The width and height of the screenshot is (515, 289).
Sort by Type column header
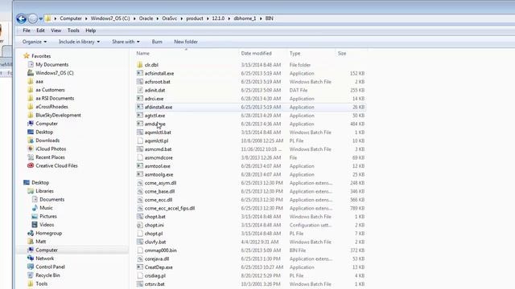click(295, 53)
